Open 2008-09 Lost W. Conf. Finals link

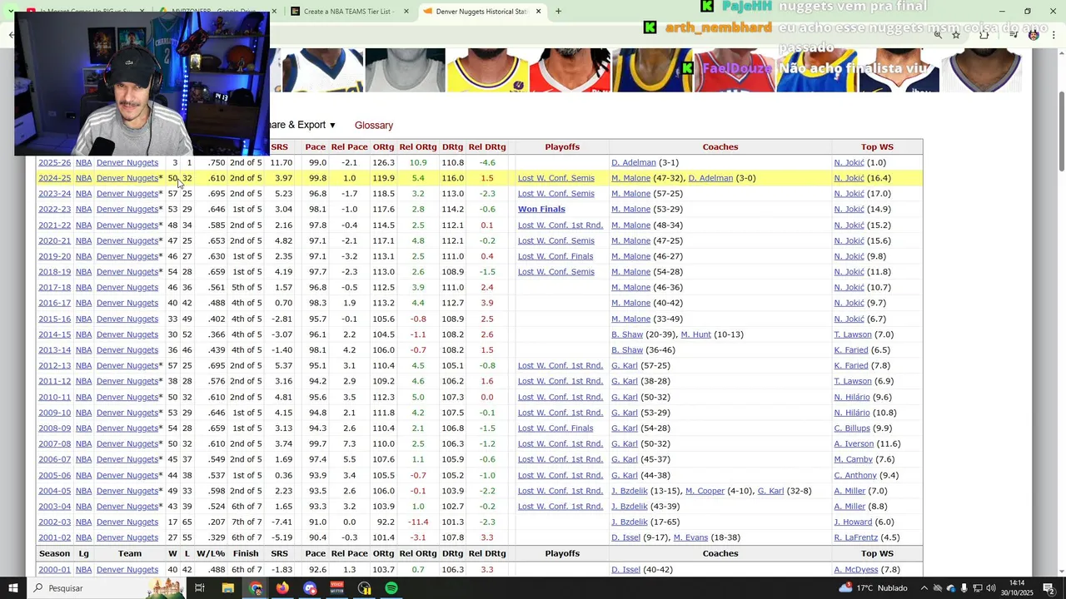pos(555,428)
